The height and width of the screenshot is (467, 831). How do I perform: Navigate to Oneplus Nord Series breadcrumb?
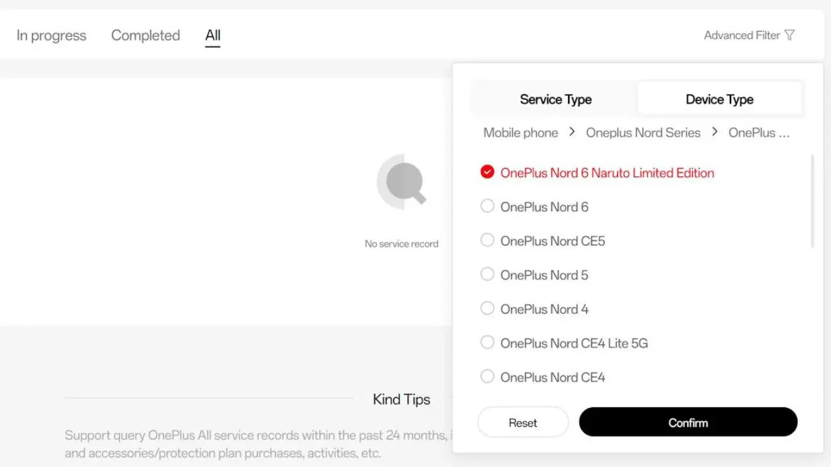click(643, 133)
